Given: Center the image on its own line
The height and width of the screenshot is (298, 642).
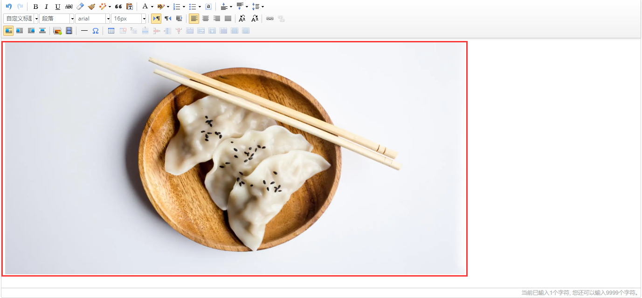Looking at the screenshot, I should [42, 31].
